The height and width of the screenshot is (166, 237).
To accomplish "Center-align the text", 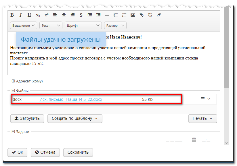I will [64, 15].
